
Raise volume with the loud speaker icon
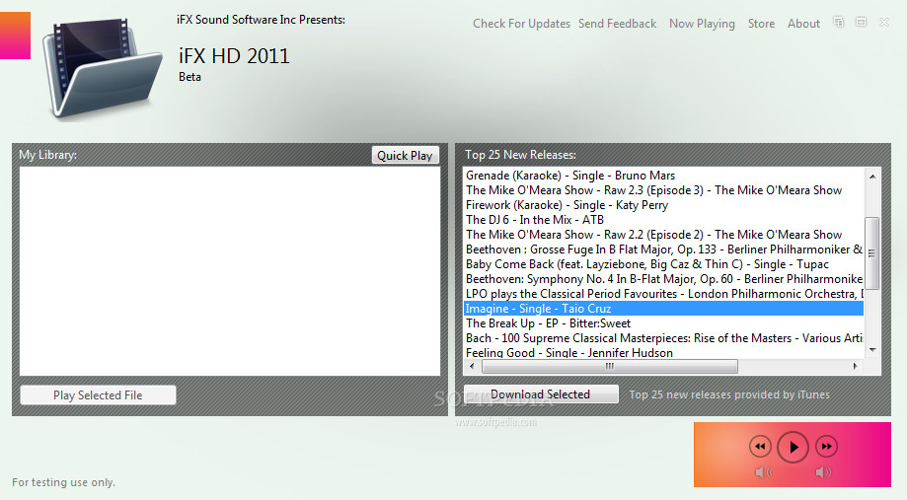tap(823, 472)
